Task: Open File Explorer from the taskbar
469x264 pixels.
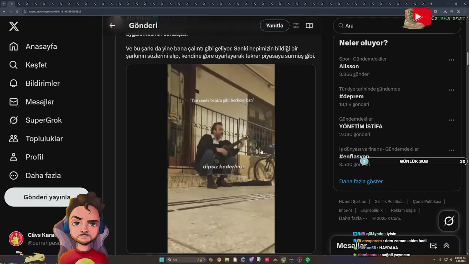Action: [227, 260]
